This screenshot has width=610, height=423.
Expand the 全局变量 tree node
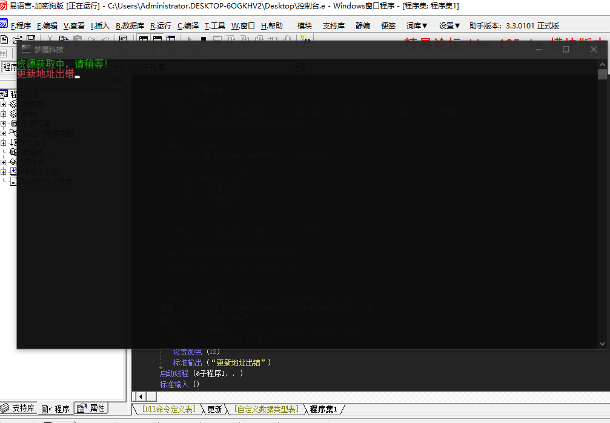point(3,123)
